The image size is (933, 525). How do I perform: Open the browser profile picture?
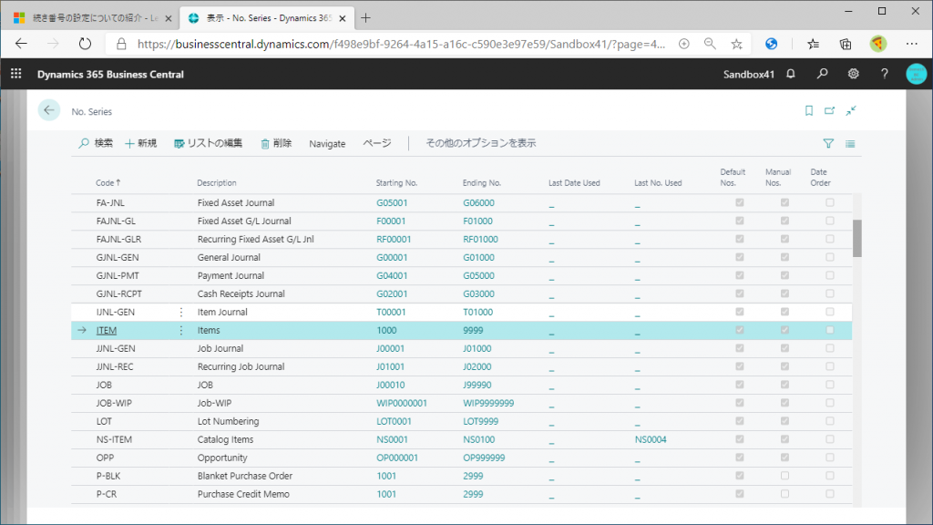coord(878,44)
